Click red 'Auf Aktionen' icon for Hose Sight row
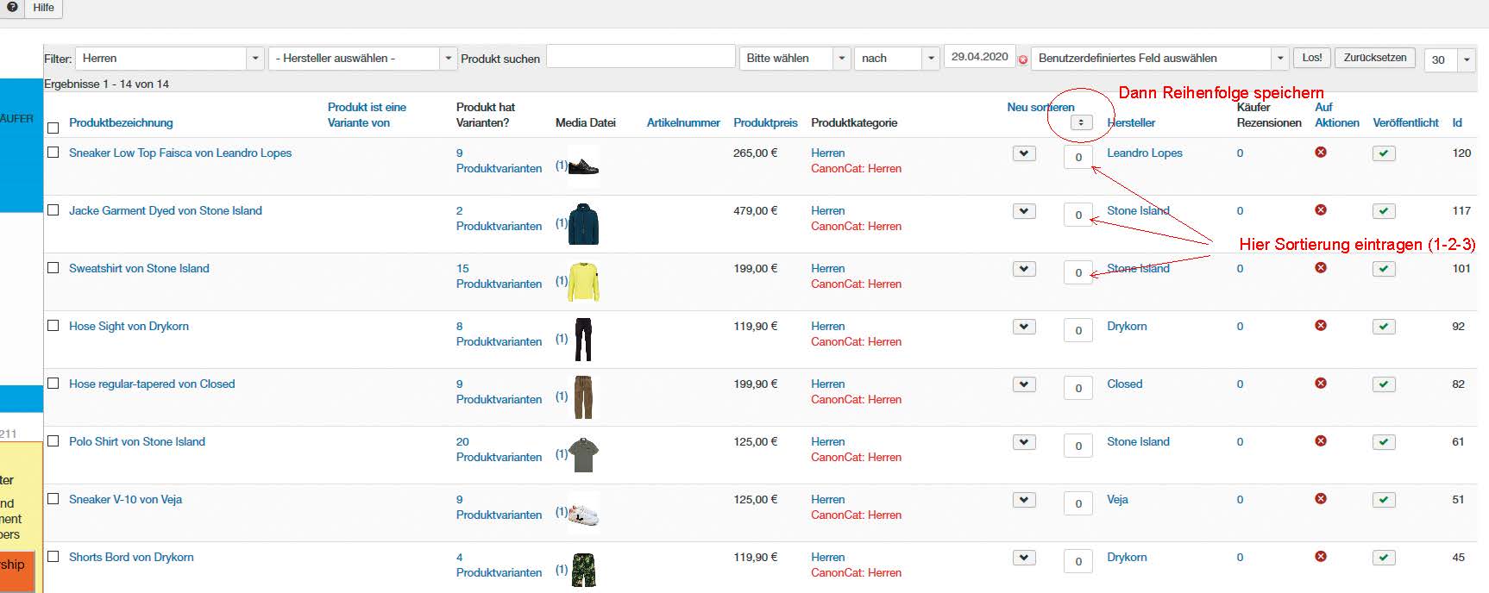Viewport: 1489px width, 593px height. (x=1320, y=326)
